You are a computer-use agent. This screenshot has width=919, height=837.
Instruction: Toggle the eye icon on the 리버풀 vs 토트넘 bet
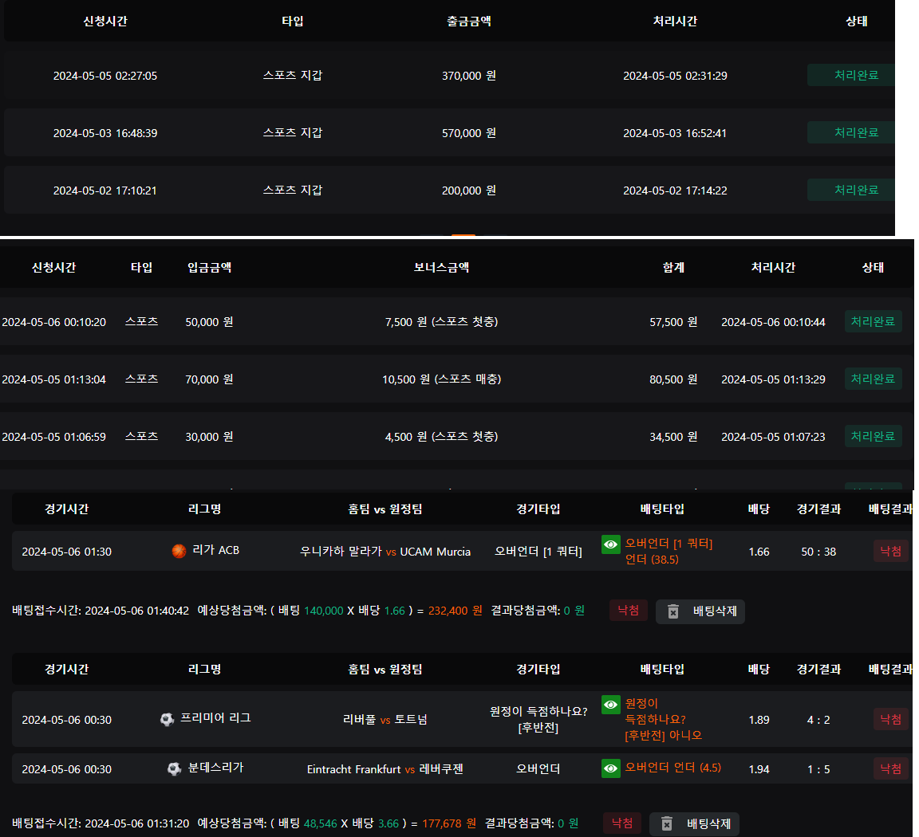pyautogui.click(x=611, y=705)
